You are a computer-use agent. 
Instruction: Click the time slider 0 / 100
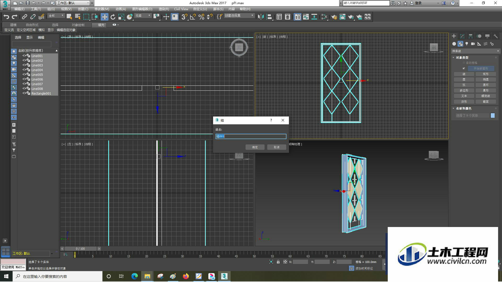click(81, 249)
